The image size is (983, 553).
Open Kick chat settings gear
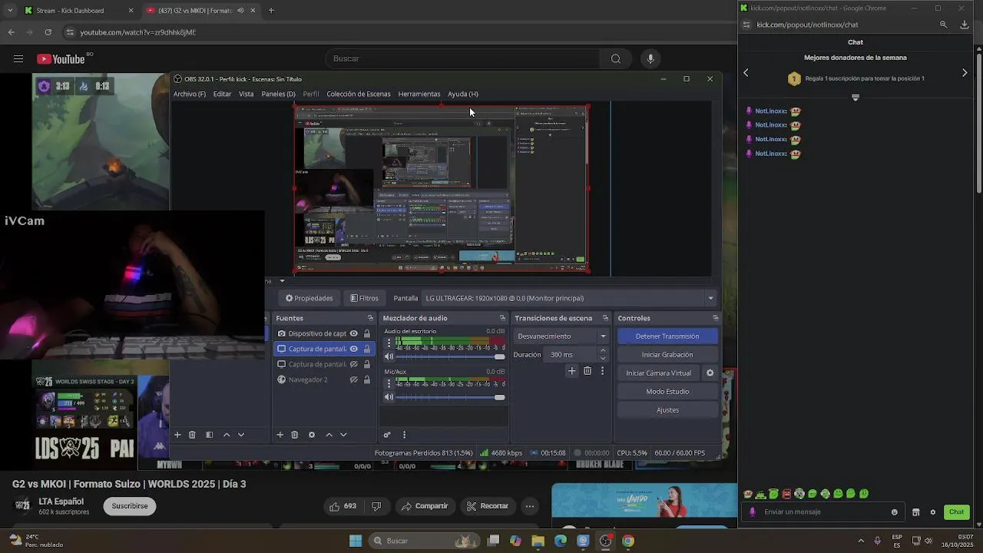point(933,512)
